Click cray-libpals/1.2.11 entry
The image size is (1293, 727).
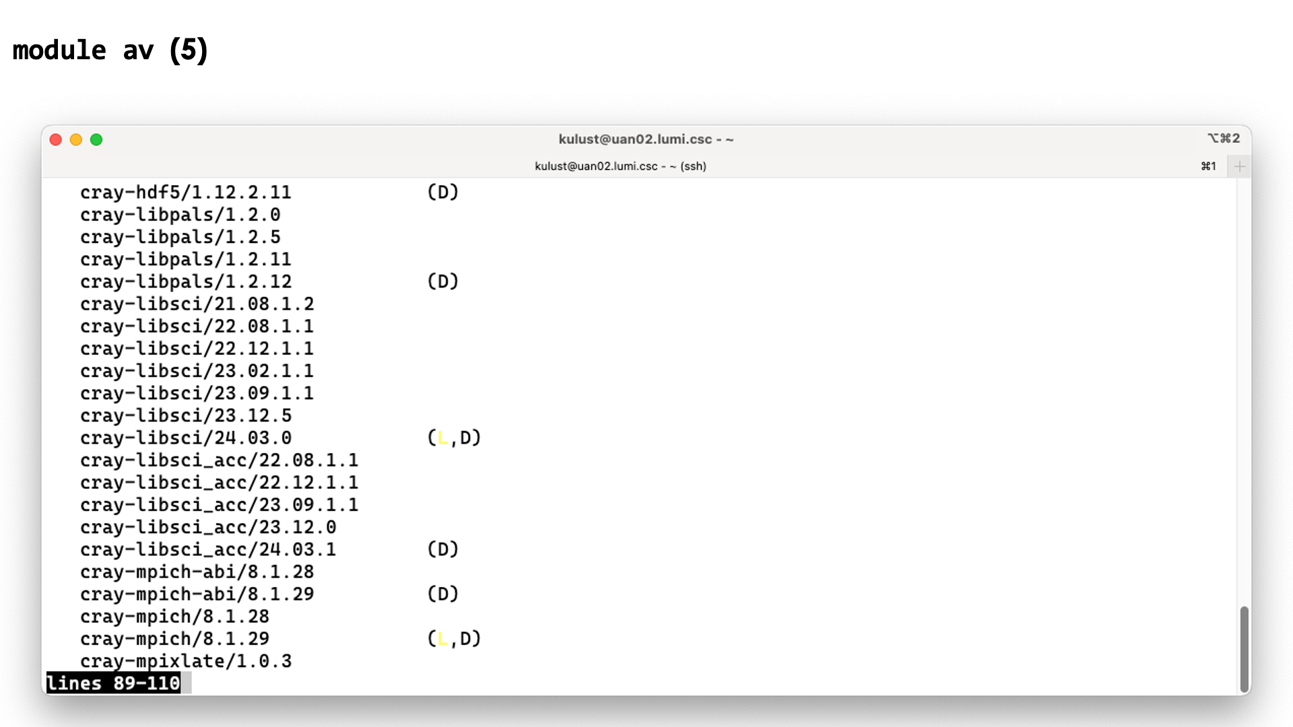pyautogui.click(x=186, y=259)
